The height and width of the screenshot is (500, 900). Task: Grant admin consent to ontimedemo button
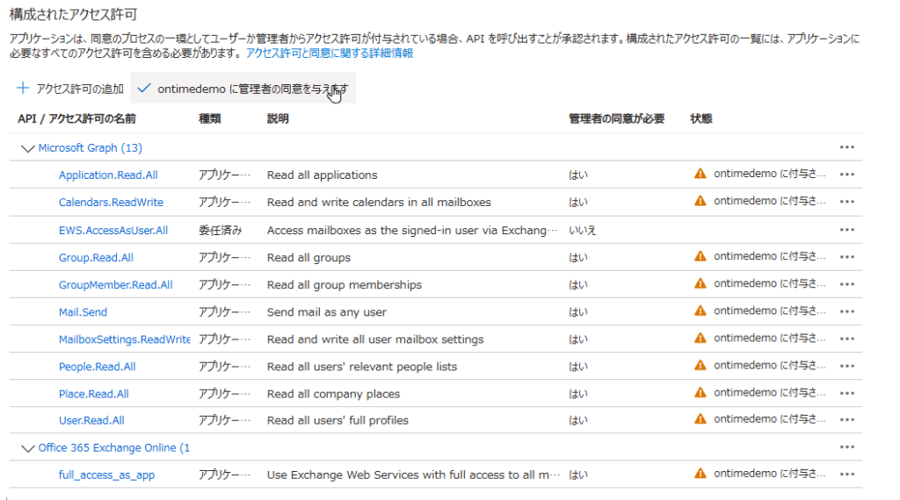click(243, 89)
